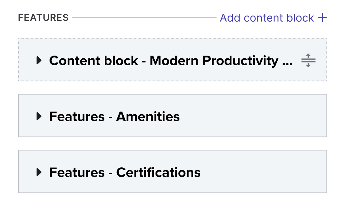Click empty area inside the Amenities panel
The image size is (339, 205).
point(252,116)
